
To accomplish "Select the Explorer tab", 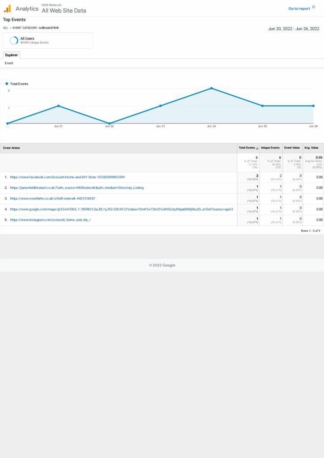I will tap(11, 55).
